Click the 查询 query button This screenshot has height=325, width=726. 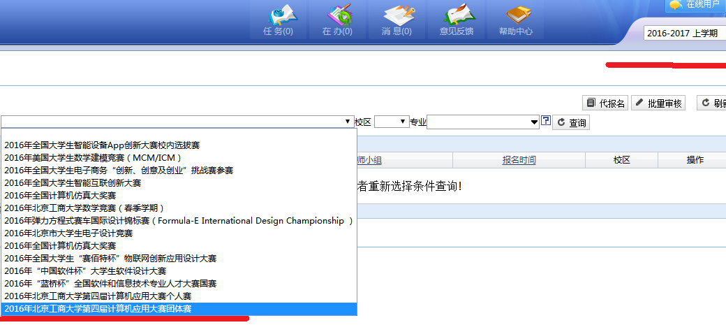click(x=571, y=123)
